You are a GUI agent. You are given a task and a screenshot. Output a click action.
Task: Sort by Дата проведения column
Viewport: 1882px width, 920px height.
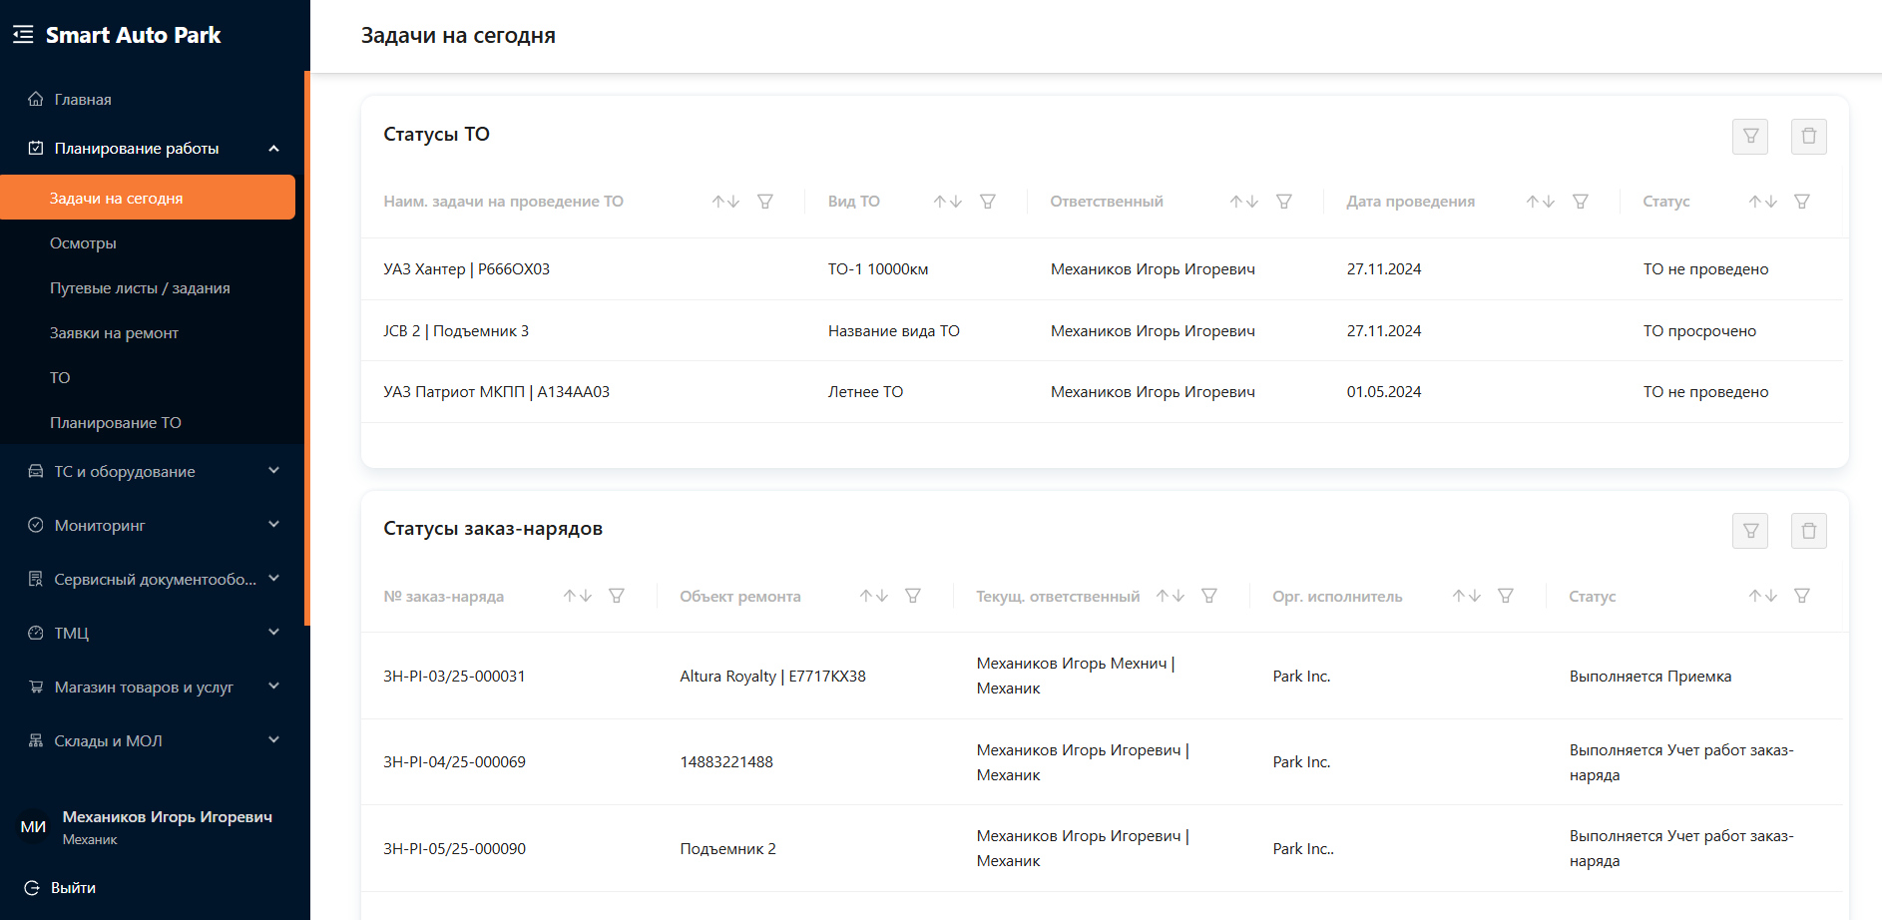[1541, 202]
